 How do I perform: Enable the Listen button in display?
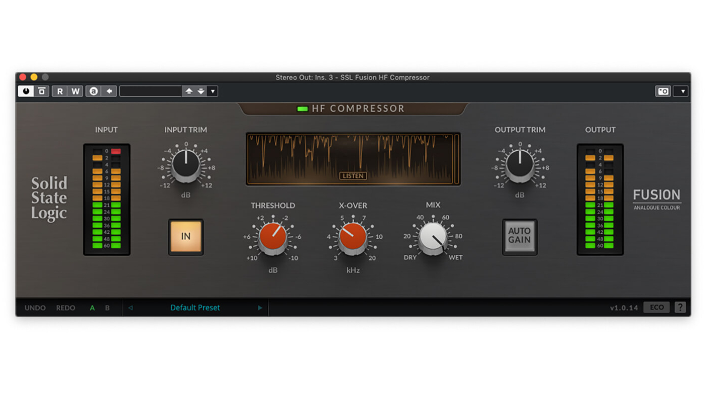click(x=353, y=176)
